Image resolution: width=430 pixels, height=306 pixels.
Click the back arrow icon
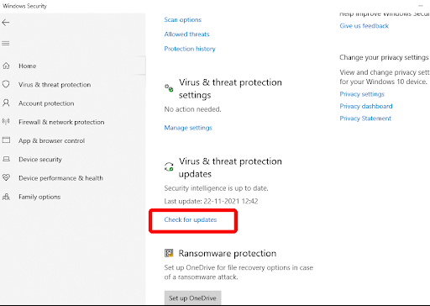(x=6, y=23)
